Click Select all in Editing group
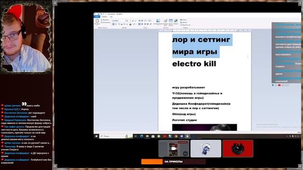 click(186, 25)
